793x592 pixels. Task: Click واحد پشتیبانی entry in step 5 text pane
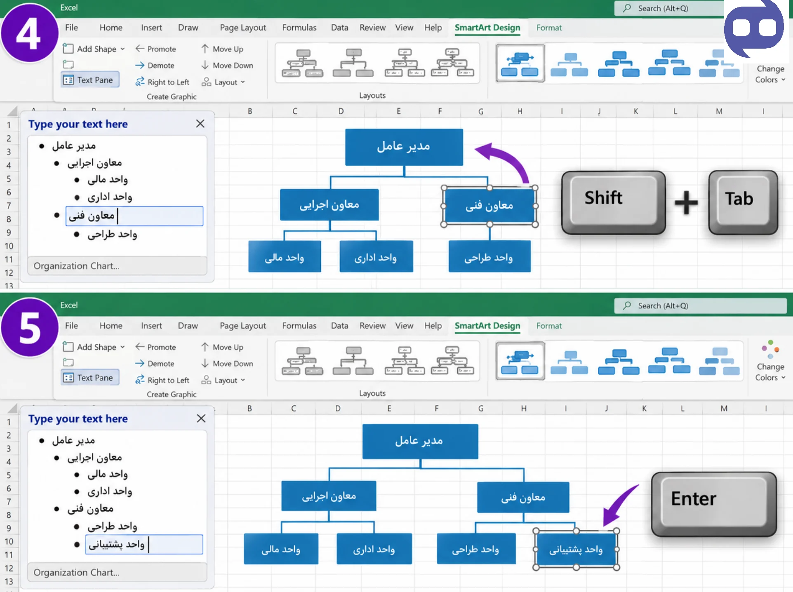pyautogui.click(x=144, y=545)
